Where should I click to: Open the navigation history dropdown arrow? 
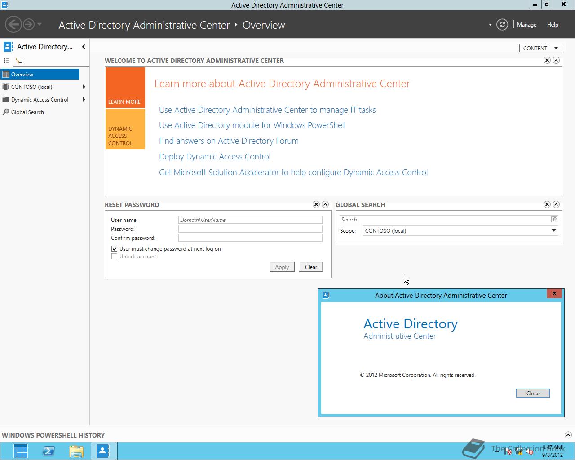40,24
